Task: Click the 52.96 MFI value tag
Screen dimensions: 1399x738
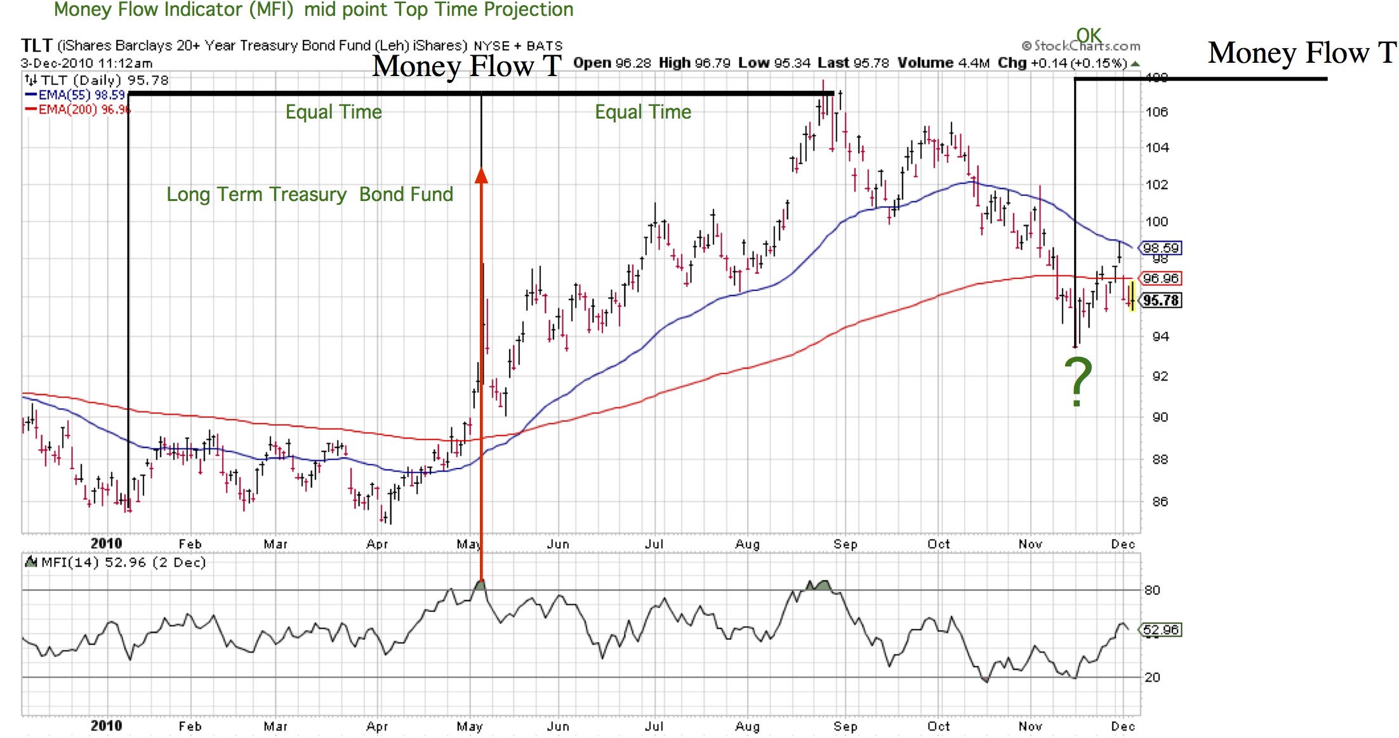Action: coord(1161,630)
